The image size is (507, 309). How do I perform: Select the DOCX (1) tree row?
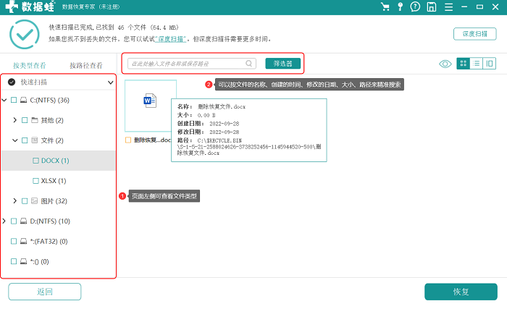[59, 161]
